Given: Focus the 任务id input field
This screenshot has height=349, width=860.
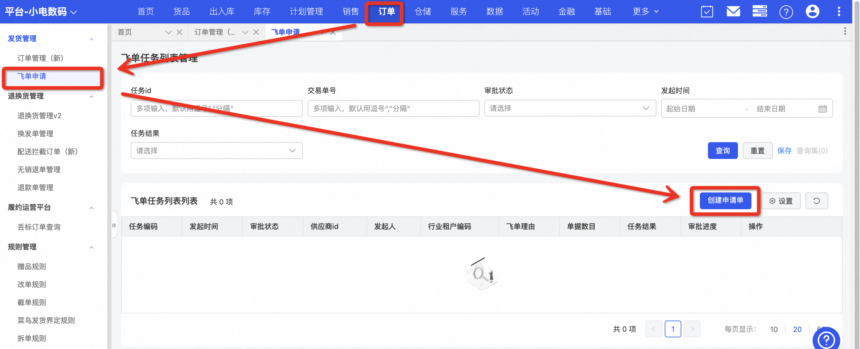Looking at the screenshot, I should (216, 108).
